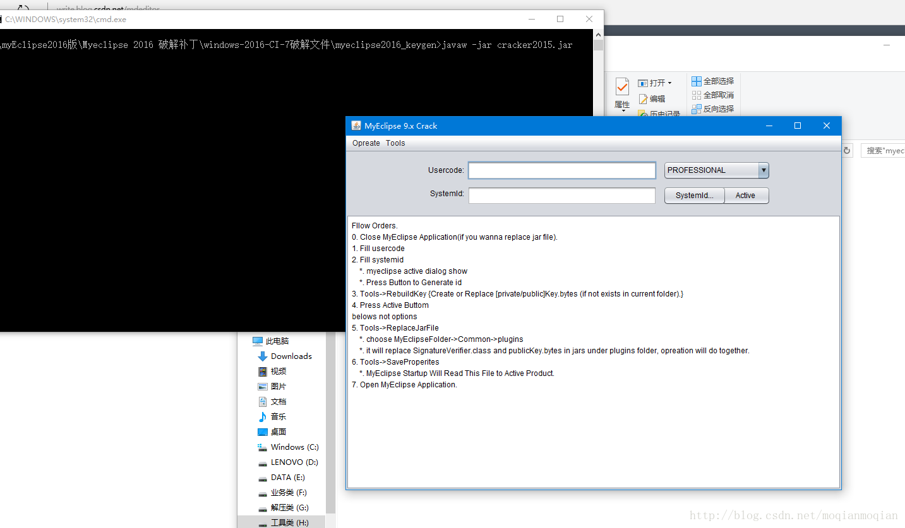Click the Explorer search box
Viewport: 905px width, 528px height.
point(884,151)
